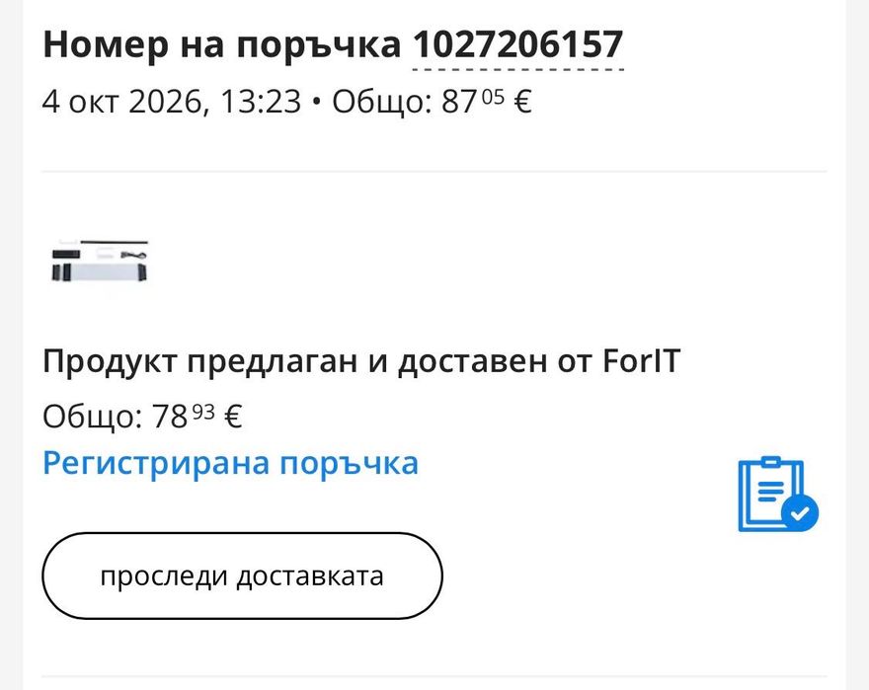The width and height of the screenshot is (869, 690).
Task: Click the word доставката inside the button
Action: tap(310, 576)
